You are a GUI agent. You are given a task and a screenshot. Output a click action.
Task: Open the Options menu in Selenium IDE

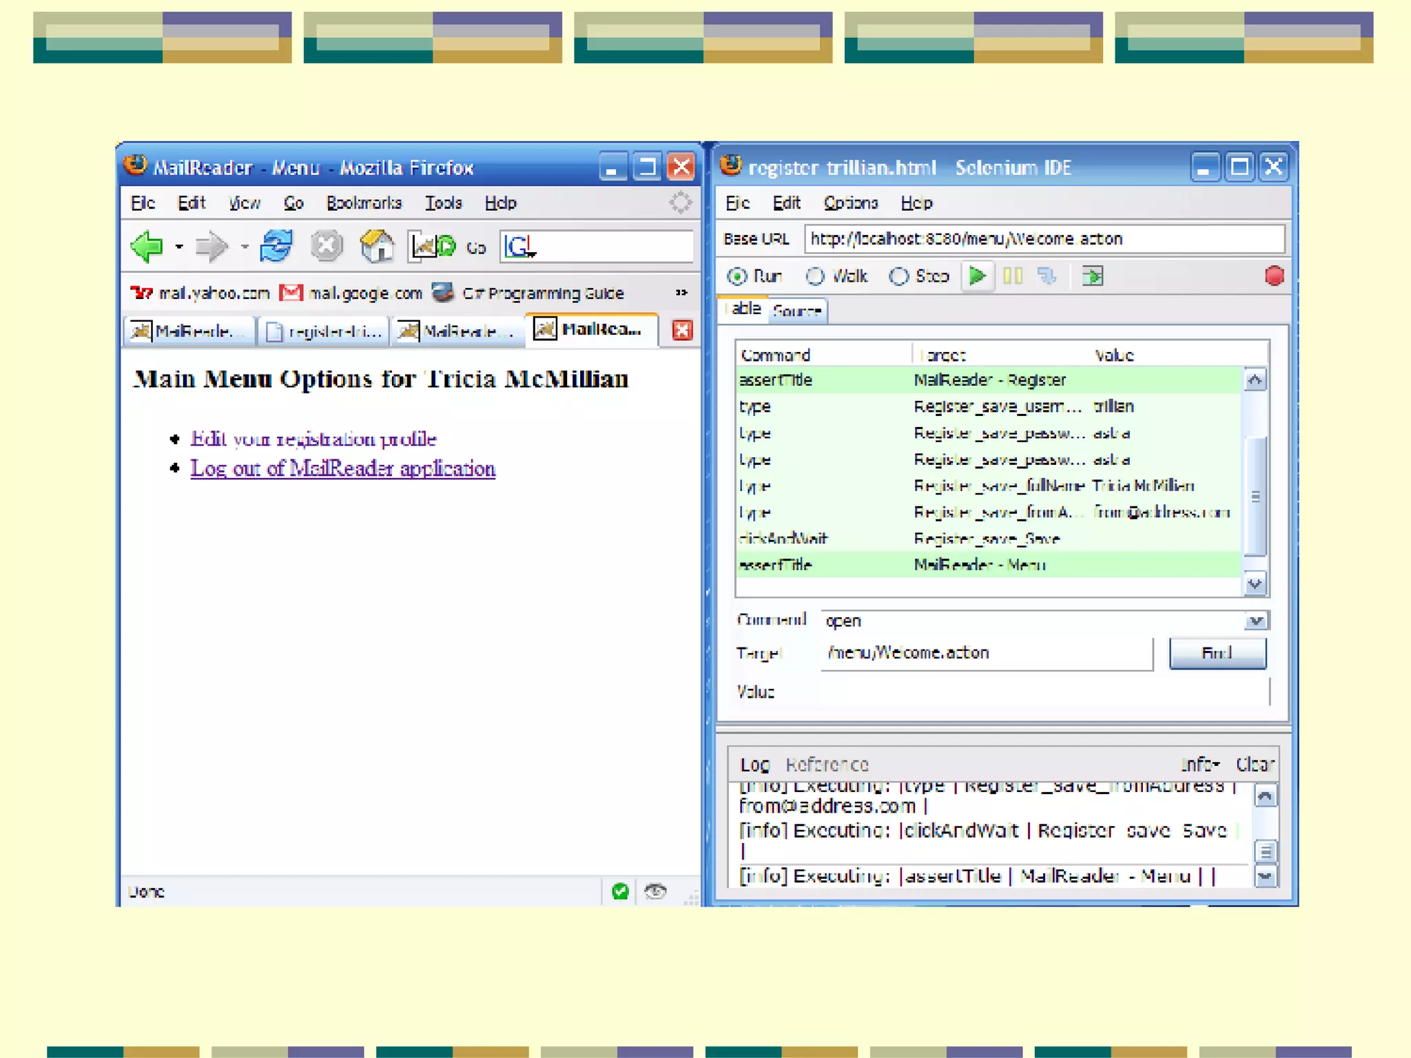850,203
